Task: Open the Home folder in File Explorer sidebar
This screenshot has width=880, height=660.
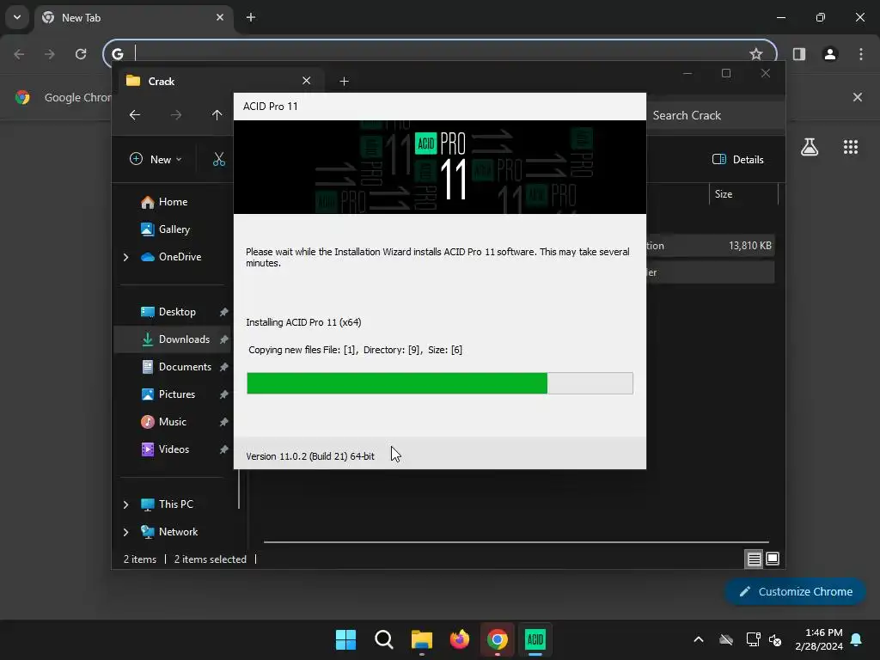Action: tap(172, 202)
